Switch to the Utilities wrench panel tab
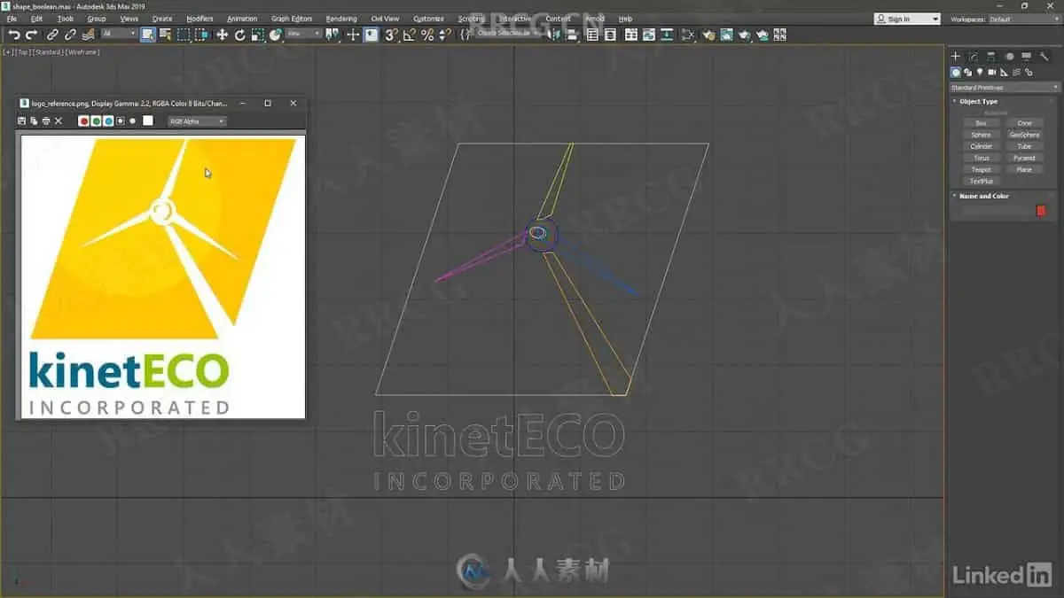The image size is (1064, 598). tap(1044, 56)
